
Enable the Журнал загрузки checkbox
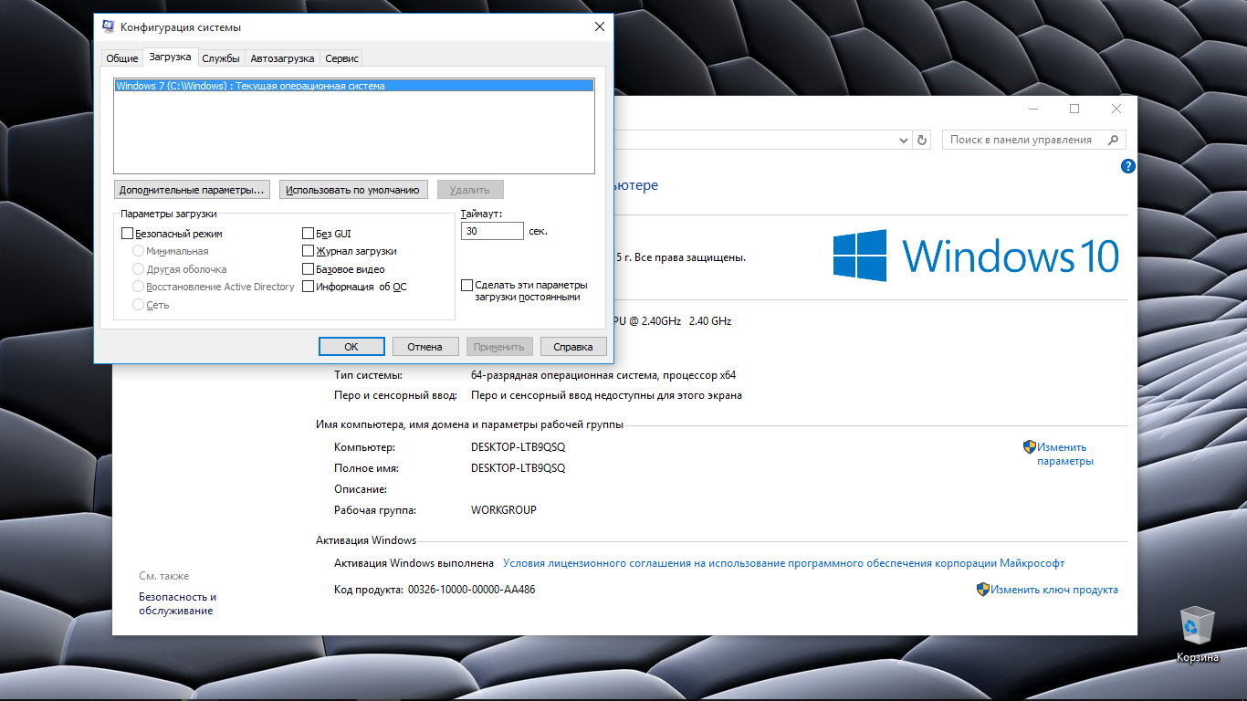click(308, 251)
